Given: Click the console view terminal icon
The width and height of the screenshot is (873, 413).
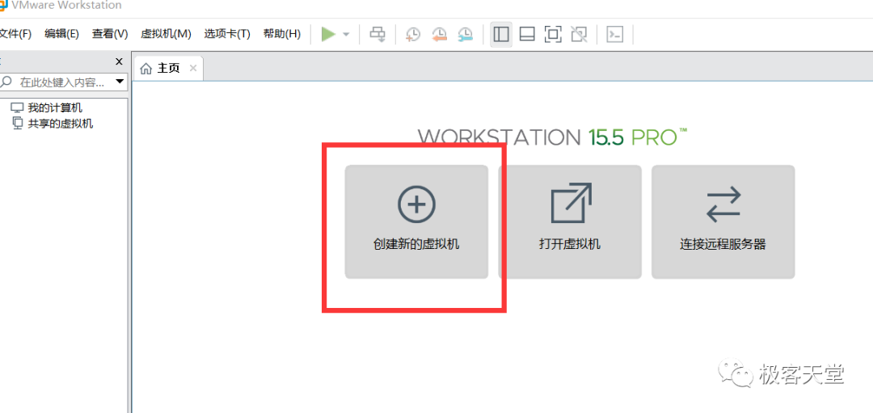Looking at the screenshot, I should pos(614,35).
